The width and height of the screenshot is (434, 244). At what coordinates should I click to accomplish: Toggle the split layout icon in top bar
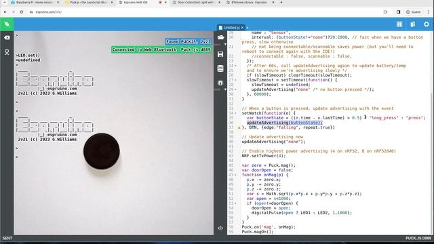(399, 24)
